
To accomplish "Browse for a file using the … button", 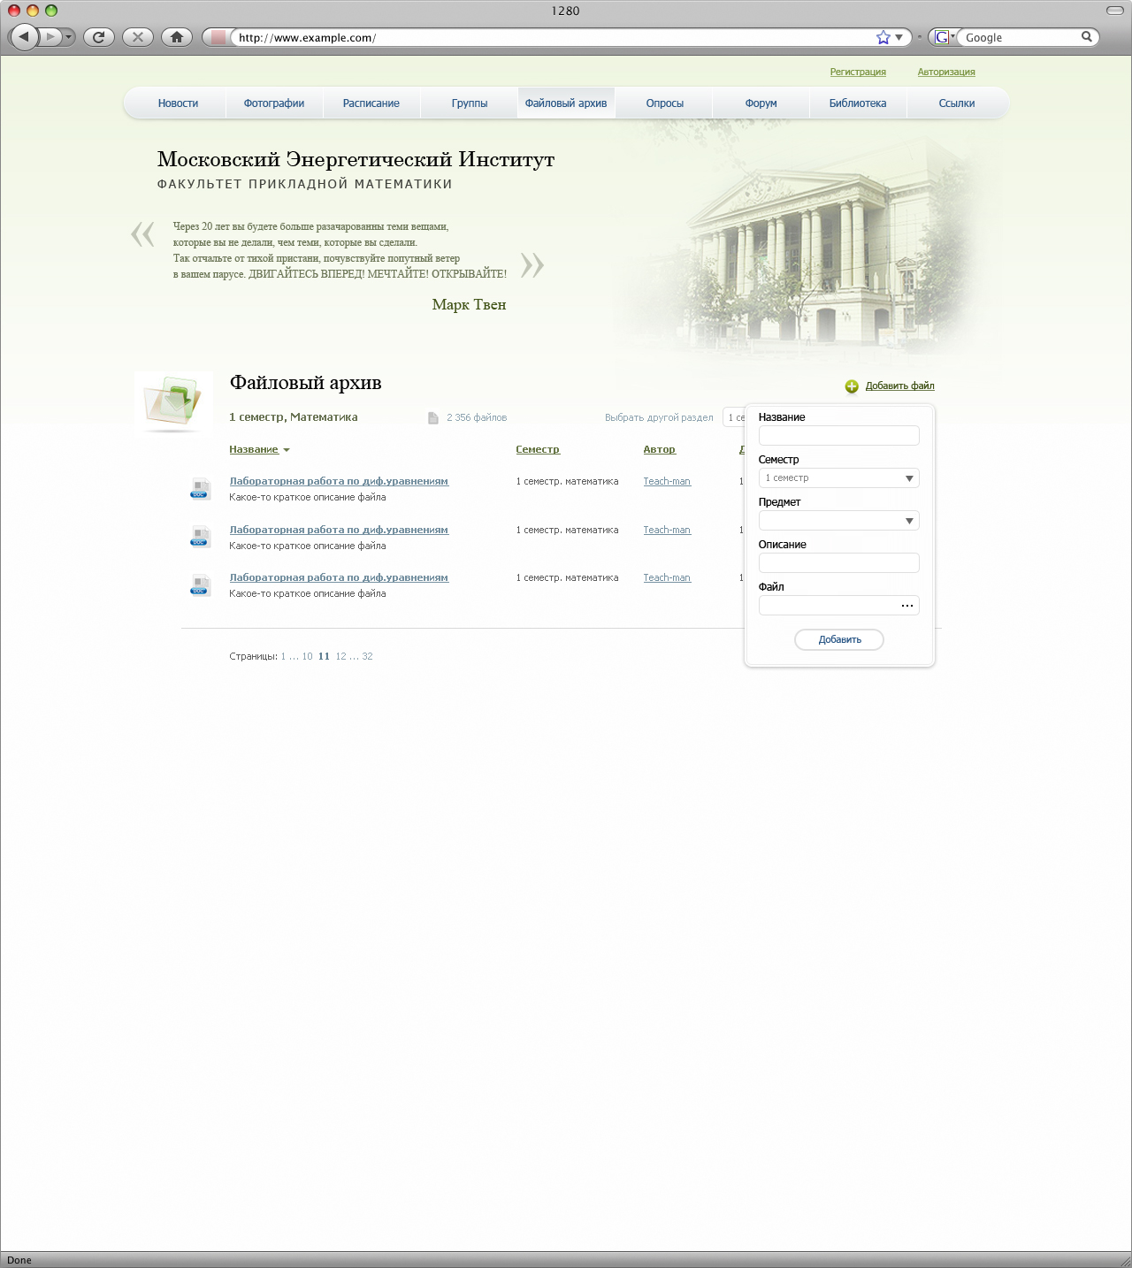I will coord(907,606).
